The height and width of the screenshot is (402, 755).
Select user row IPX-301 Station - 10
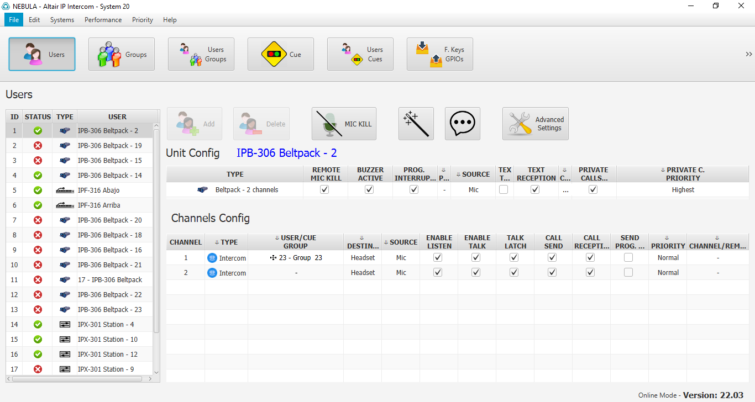pos(79,340)
